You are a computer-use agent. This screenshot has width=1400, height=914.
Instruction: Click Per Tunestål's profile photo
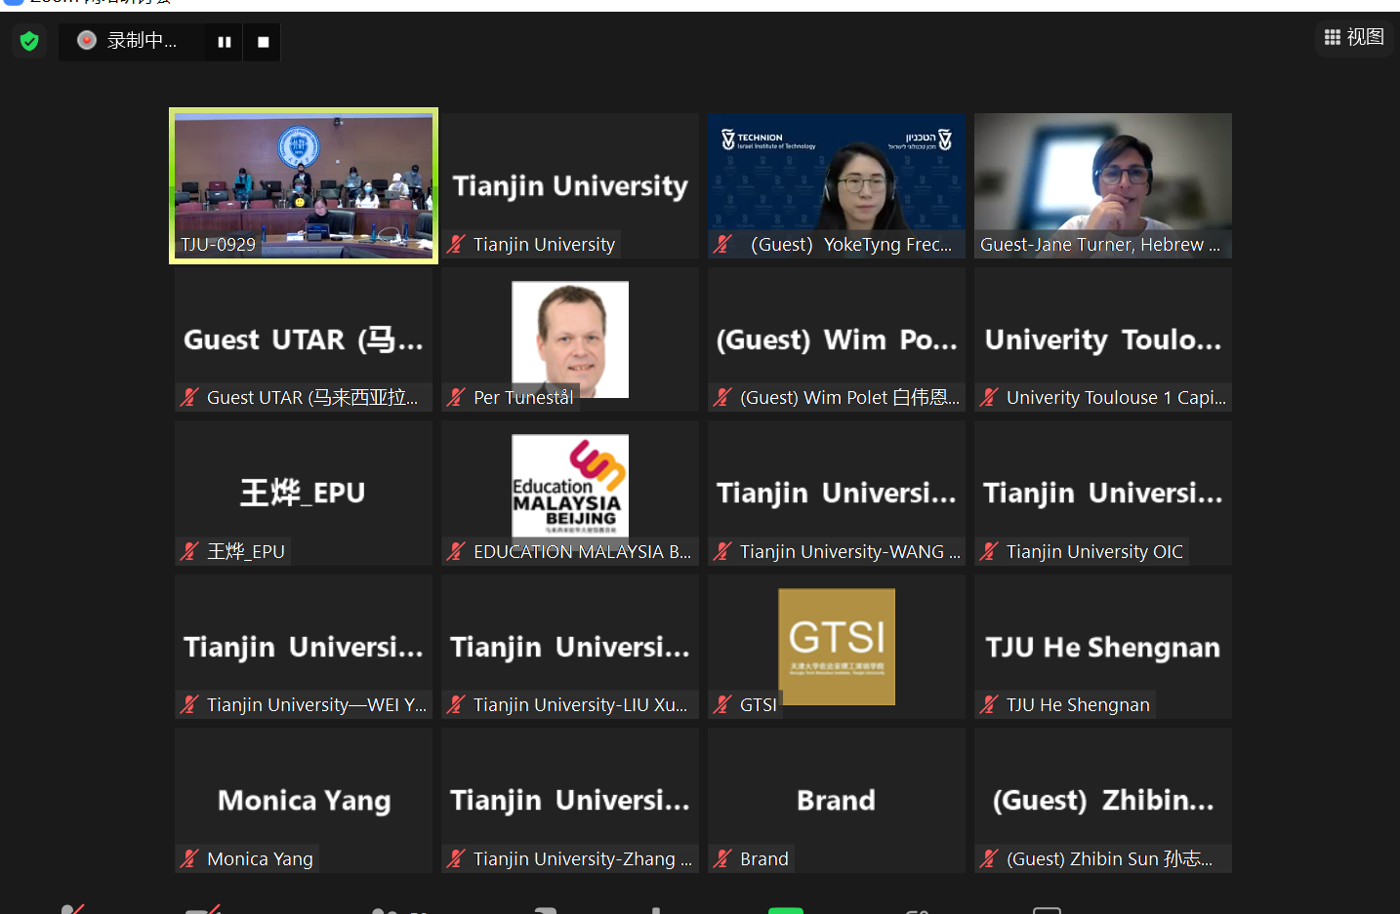570,338
